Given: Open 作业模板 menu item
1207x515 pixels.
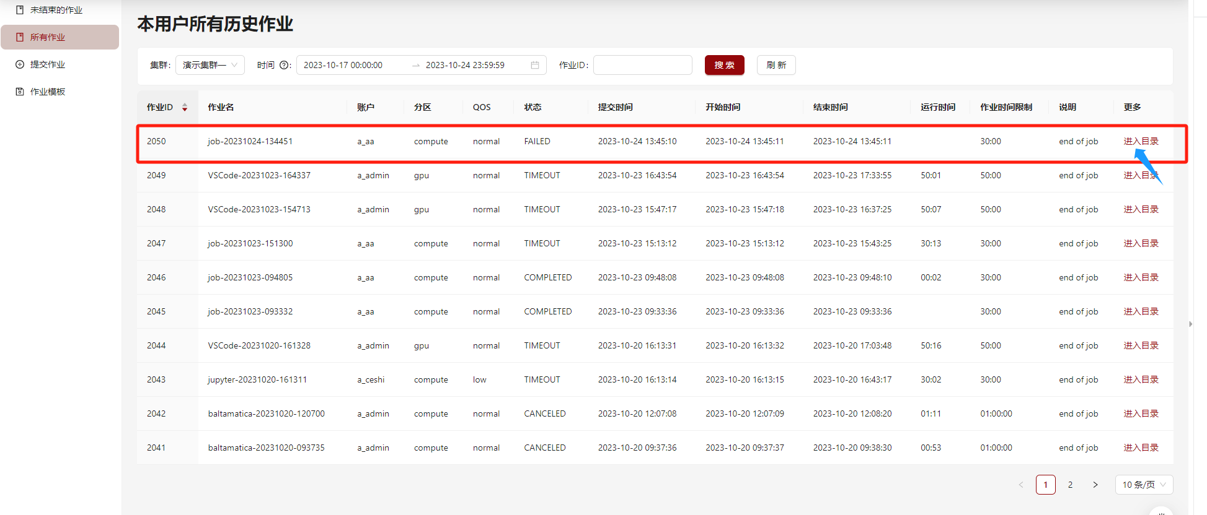Looking at the screenshot, I should (48, 92).
